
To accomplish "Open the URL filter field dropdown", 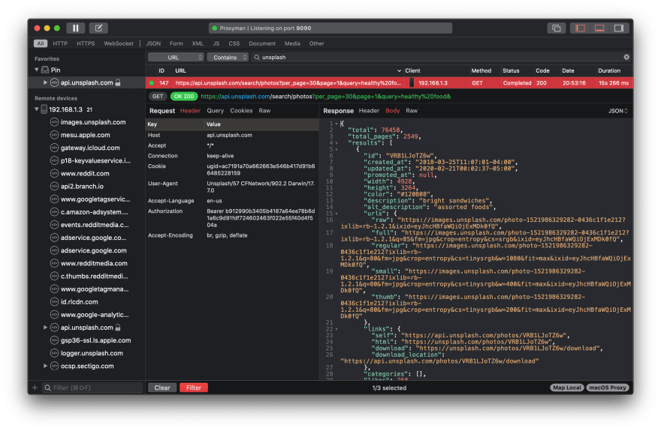I will [x=176, y=57].
